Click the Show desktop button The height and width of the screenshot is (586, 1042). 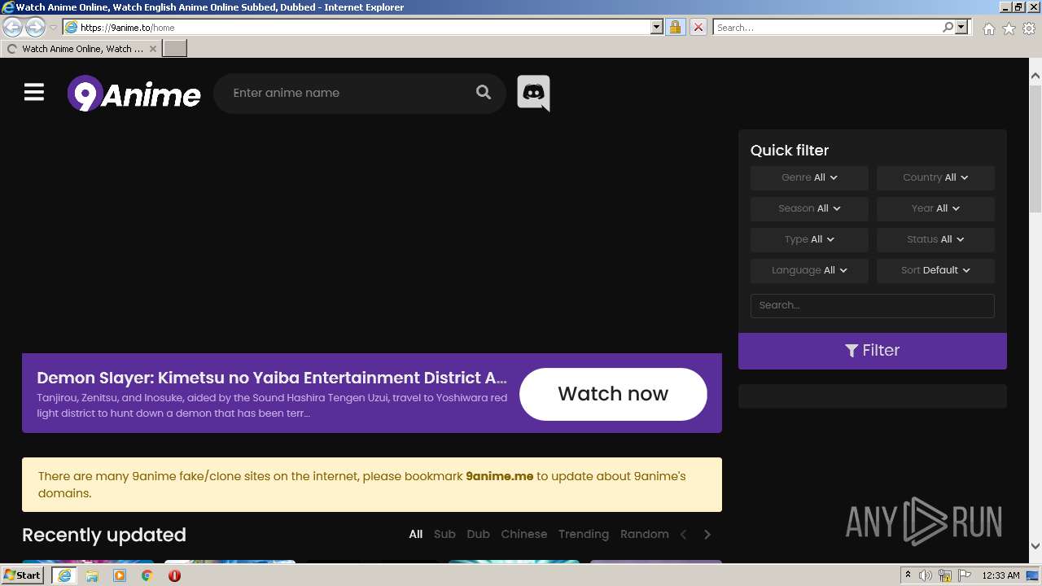pos(1032,575)
